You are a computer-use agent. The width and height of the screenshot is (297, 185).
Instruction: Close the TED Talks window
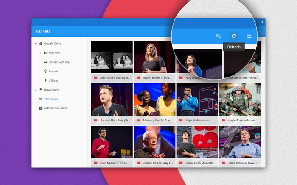pyautogui.click(x=262, y=22)
